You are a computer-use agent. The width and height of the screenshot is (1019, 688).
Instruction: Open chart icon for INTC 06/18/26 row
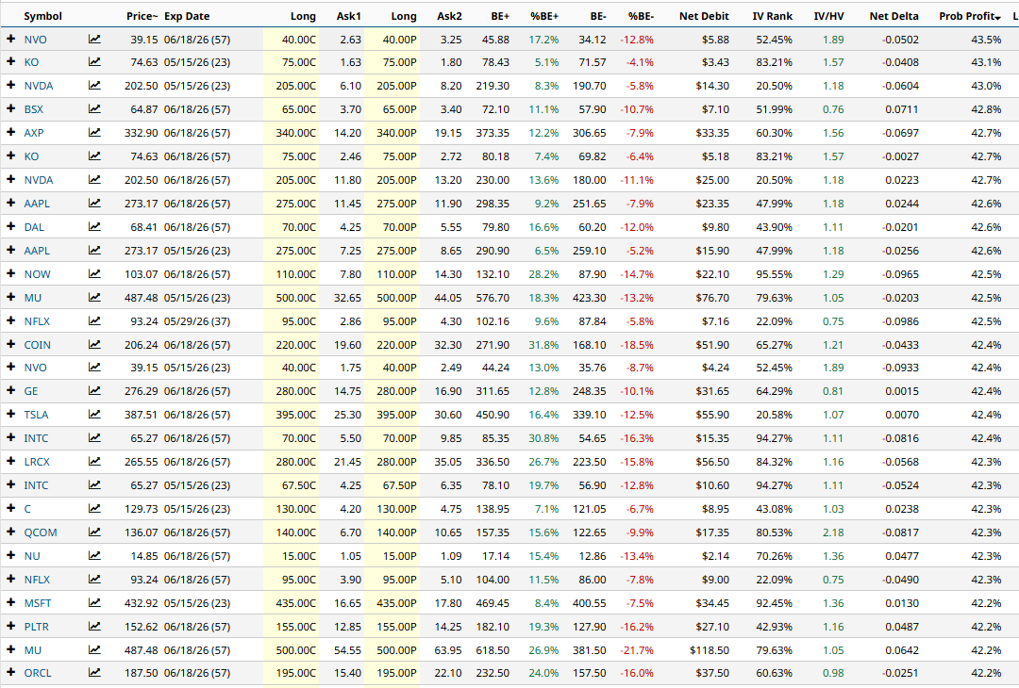[94, 438]
